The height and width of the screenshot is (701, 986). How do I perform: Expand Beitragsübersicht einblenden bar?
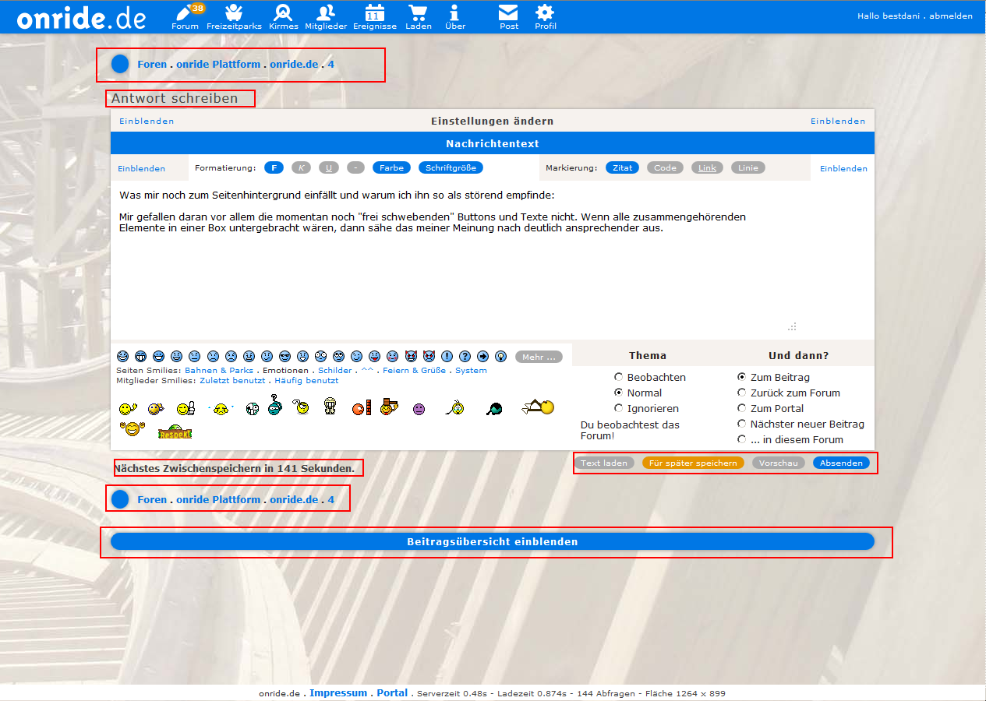492,541
